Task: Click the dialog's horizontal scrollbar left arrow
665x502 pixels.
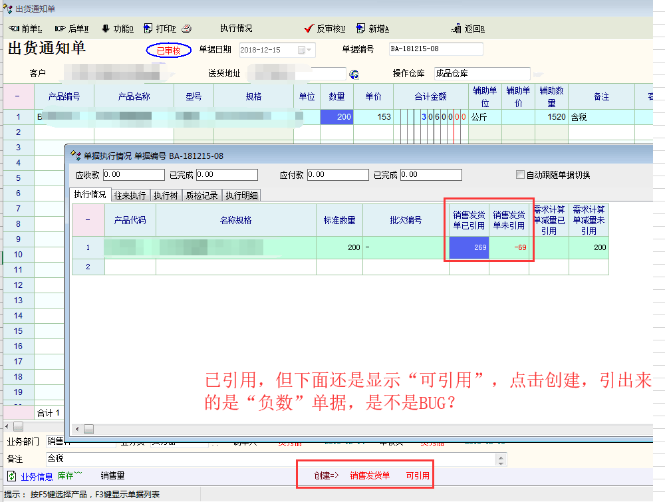Action: 77,429
